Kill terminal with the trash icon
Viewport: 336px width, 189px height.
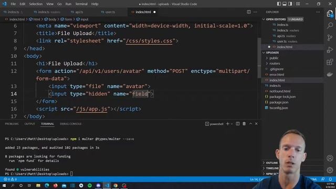[x=244, y=124]
